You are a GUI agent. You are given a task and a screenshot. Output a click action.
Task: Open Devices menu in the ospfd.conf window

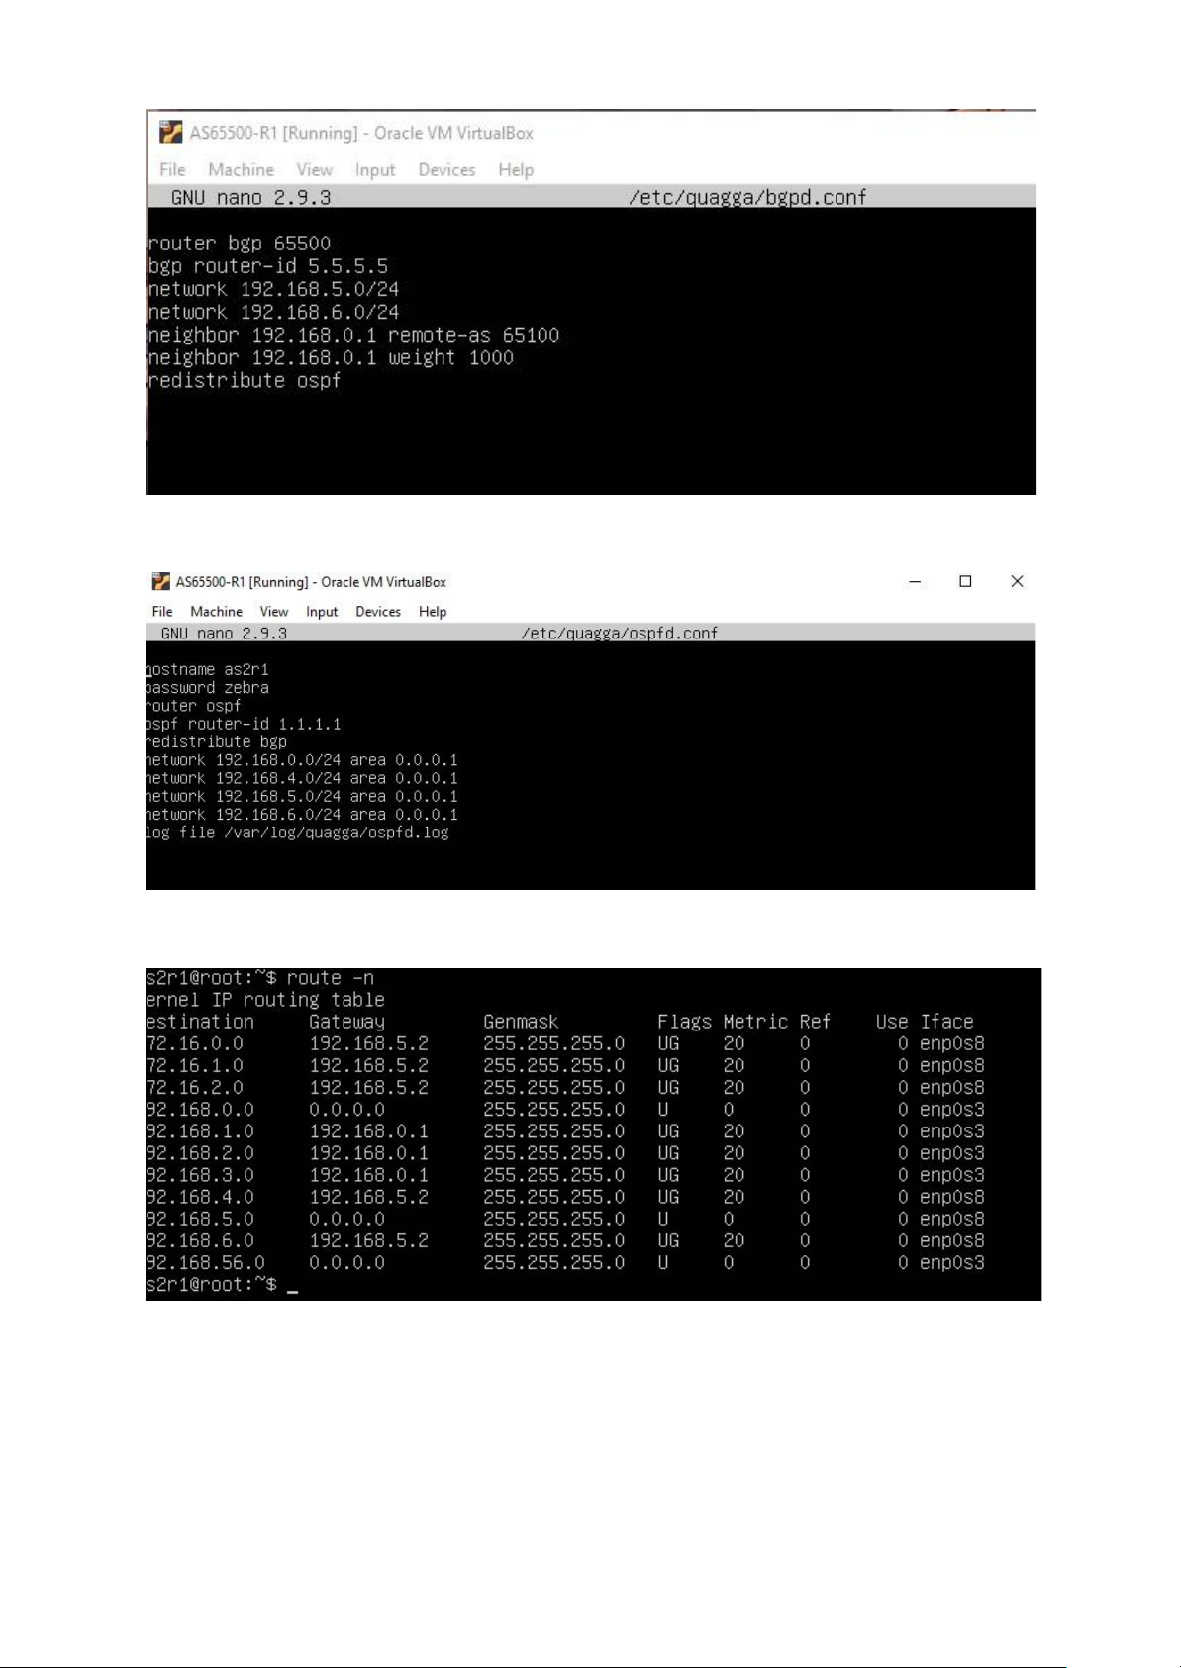(378, 611)
